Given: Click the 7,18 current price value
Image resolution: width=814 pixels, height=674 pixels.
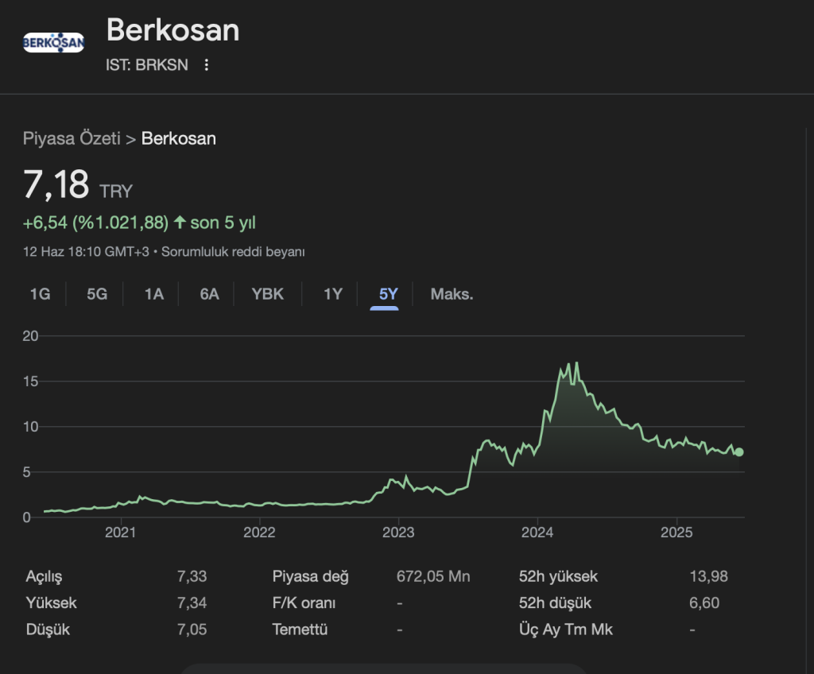Looking at the screenshot, I should coord(56,185).
